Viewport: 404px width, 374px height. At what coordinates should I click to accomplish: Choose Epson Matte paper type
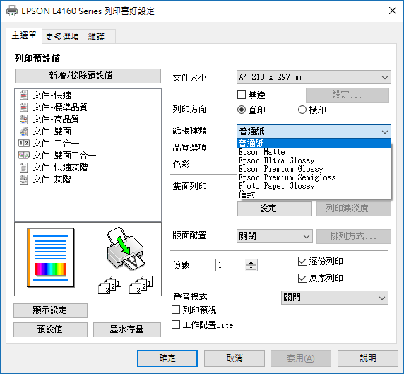click(x=314, y=152)
